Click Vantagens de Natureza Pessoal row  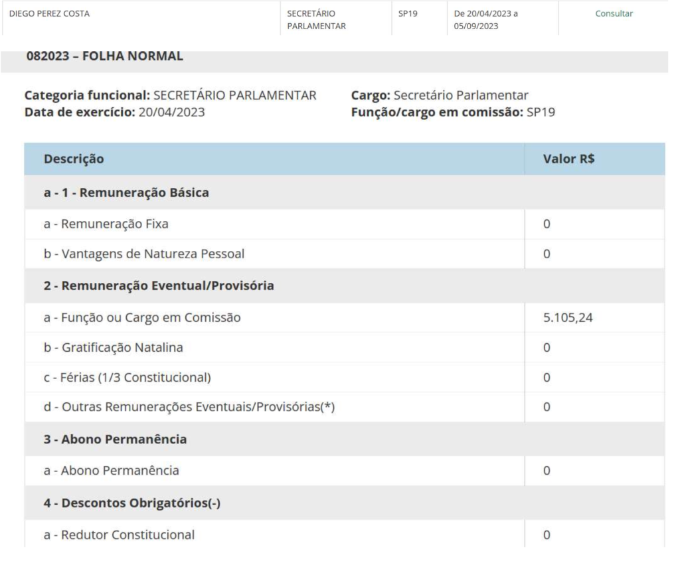pyautogui.click(x=137, y=254)
